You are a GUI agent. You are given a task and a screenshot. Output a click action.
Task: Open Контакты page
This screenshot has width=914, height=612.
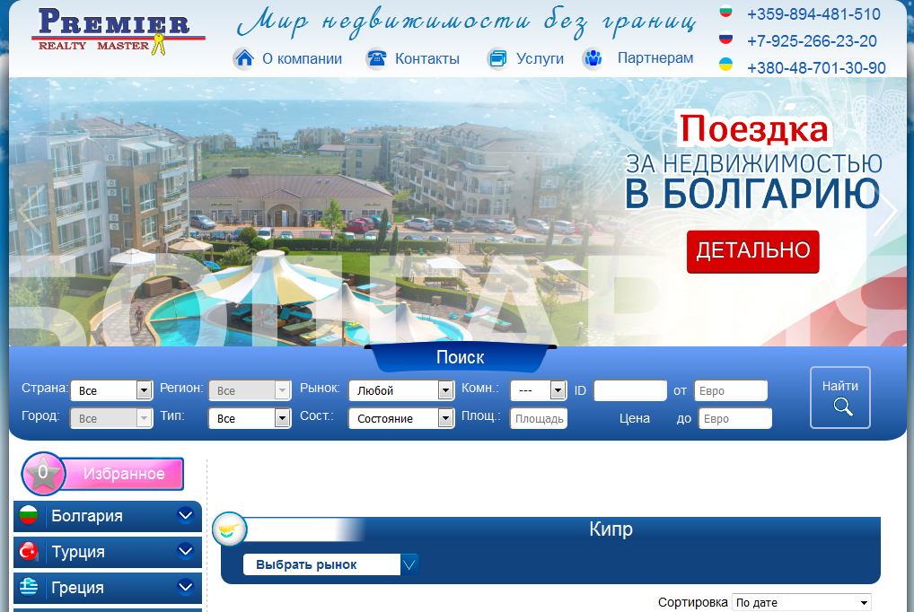[x=427, y=59]
